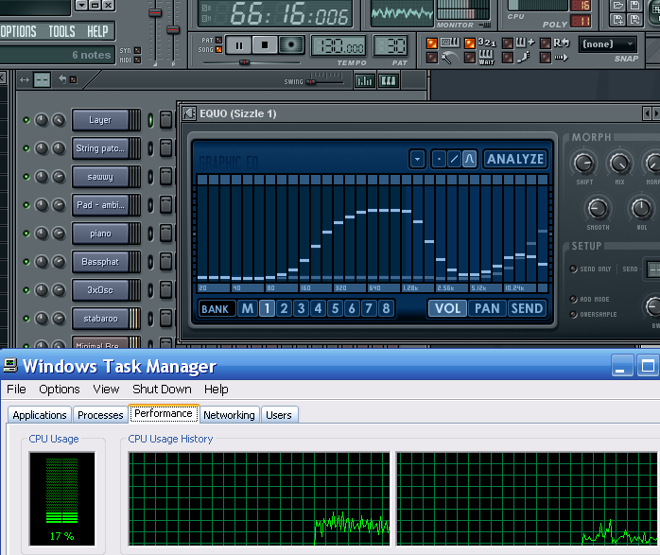Select EQUO curve draw mode
Image resolution: width=660 pixels, height=555 pixels.
[x=469, y=159]
